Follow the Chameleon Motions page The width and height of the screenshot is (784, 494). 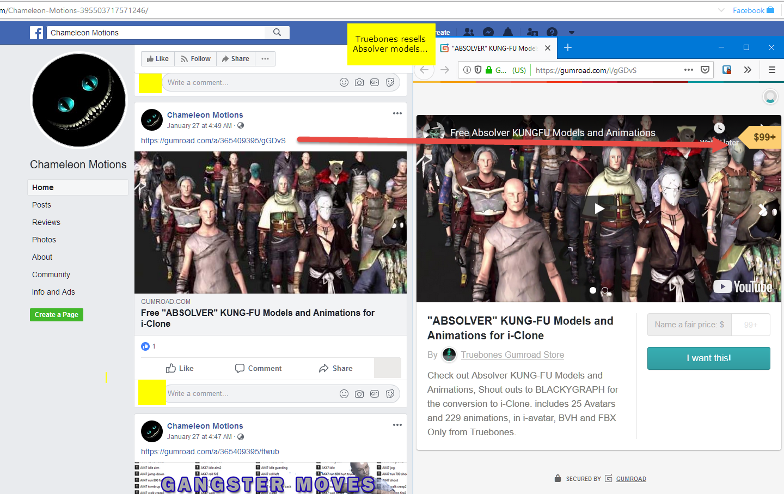[x=195, y=59]
